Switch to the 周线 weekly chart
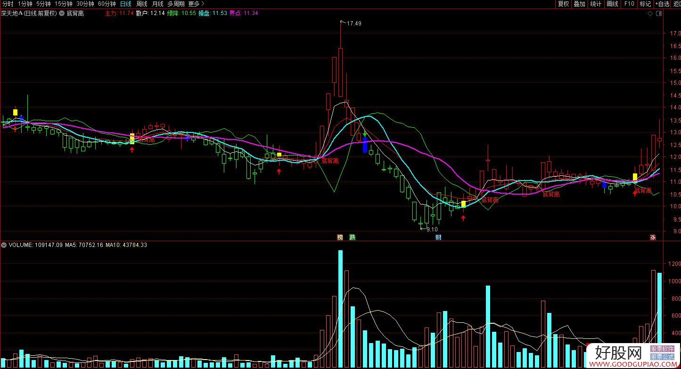The height and width of the screenshot is (369, 681). click(x=142, y=4)
